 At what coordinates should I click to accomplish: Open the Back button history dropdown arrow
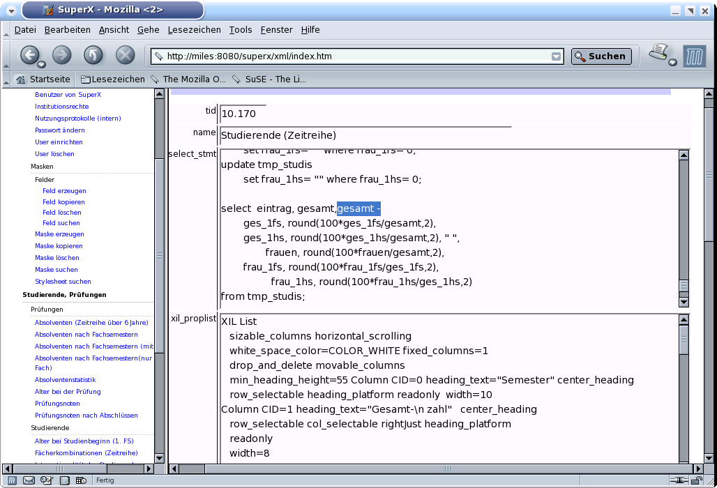(42, 64)
